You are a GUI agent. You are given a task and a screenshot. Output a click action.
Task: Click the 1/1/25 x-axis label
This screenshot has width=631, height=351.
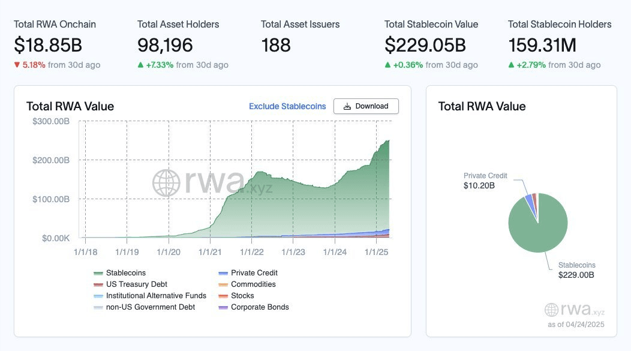[x=376, y=252]
